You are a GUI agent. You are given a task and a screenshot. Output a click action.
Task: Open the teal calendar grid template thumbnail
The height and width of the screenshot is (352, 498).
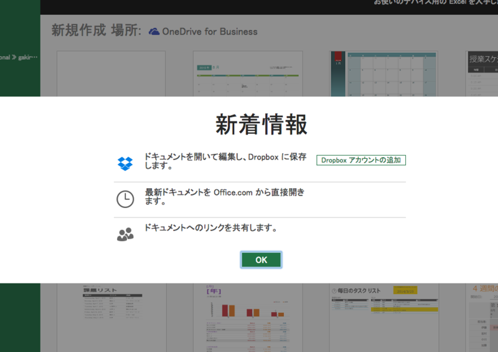coord(383,74)
